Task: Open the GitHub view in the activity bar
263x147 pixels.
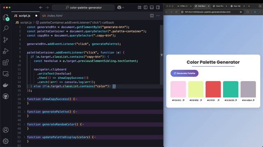Action: (6, 96)
